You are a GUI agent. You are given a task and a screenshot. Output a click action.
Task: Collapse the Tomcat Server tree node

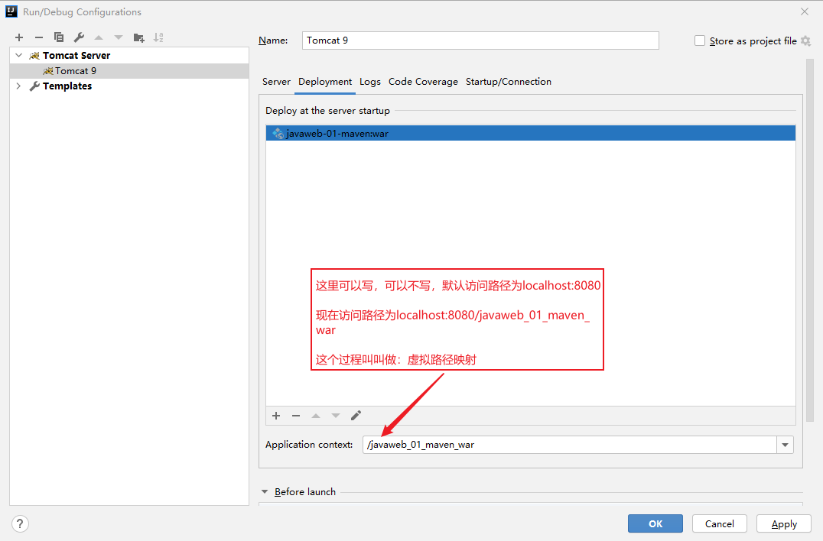click(x=19, y=55)
